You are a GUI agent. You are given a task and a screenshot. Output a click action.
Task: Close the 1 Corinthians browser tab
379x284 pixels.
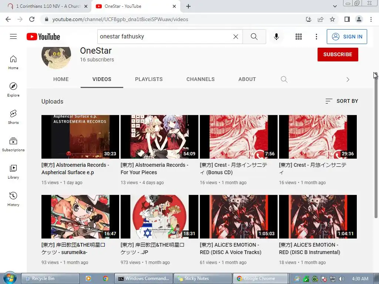click(86, 6)
